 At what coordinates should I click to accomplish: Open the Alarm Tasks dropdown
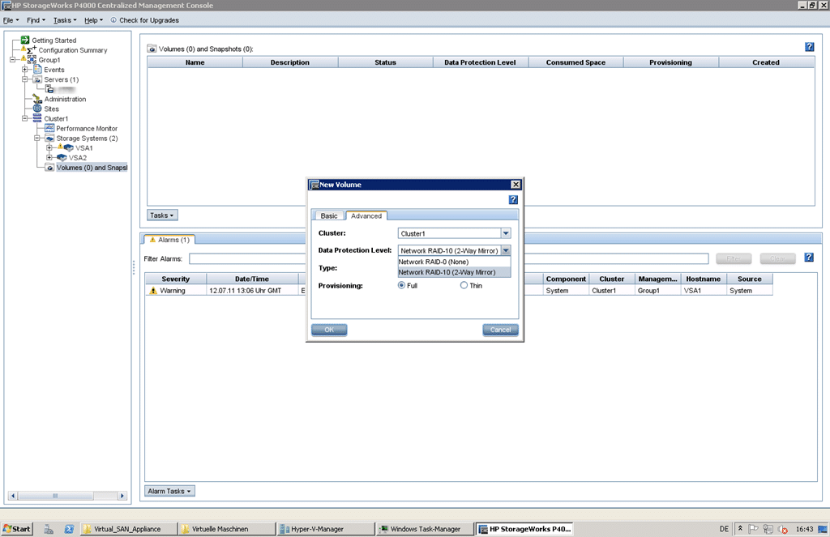point(169,491)
